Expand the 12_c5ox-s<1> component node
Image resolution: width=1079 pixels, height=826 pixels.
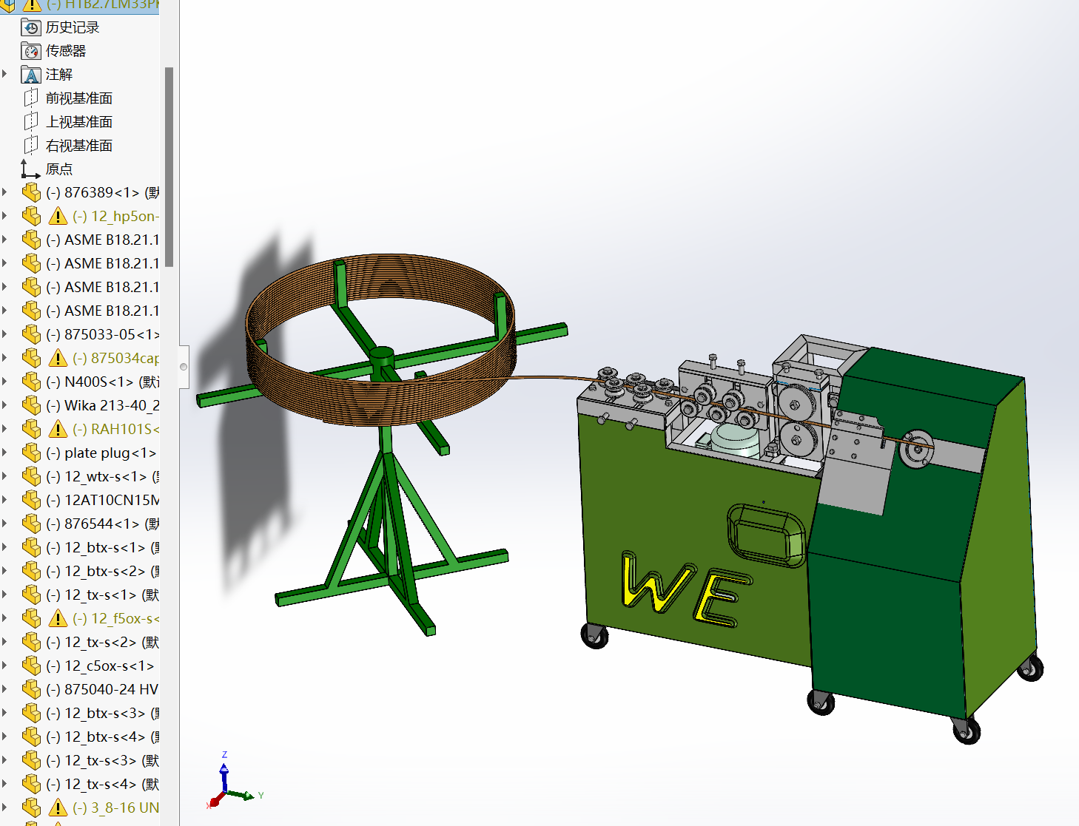(x=5, y=666)
